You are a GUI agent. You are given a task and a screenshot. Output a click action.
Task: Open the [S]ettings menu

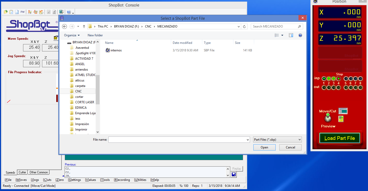pyautogui.click(x=74, y=180)
